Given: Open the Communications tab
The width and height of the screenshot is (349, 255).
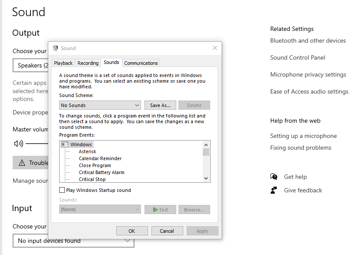Looking at the screenshot, I should tap(141, 63).
